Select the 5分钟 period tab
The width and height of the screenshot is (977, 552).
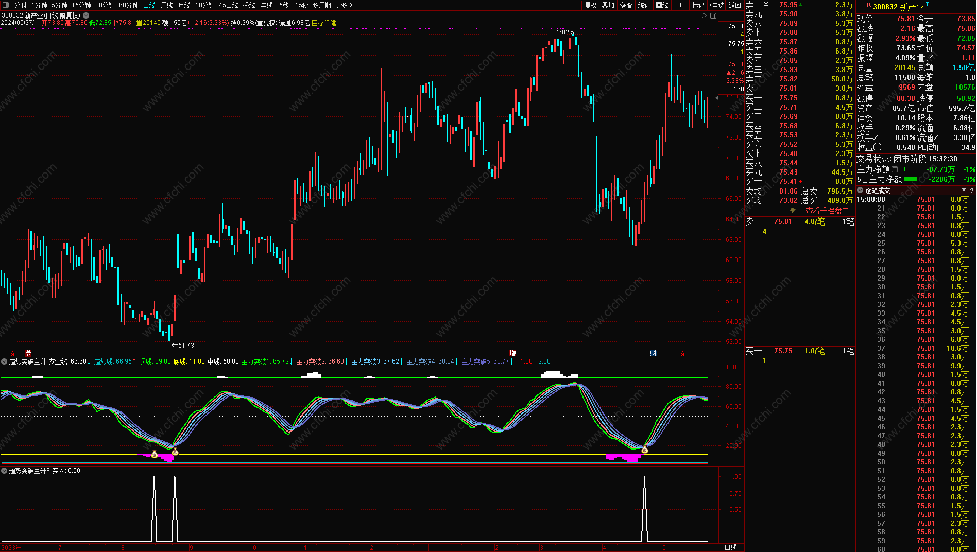coord(59,5)
